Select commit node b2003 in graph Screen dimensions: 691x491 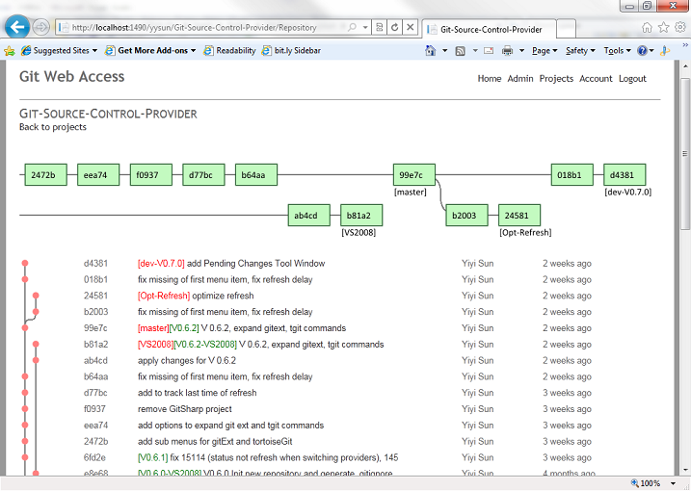(x=466, y=216)
